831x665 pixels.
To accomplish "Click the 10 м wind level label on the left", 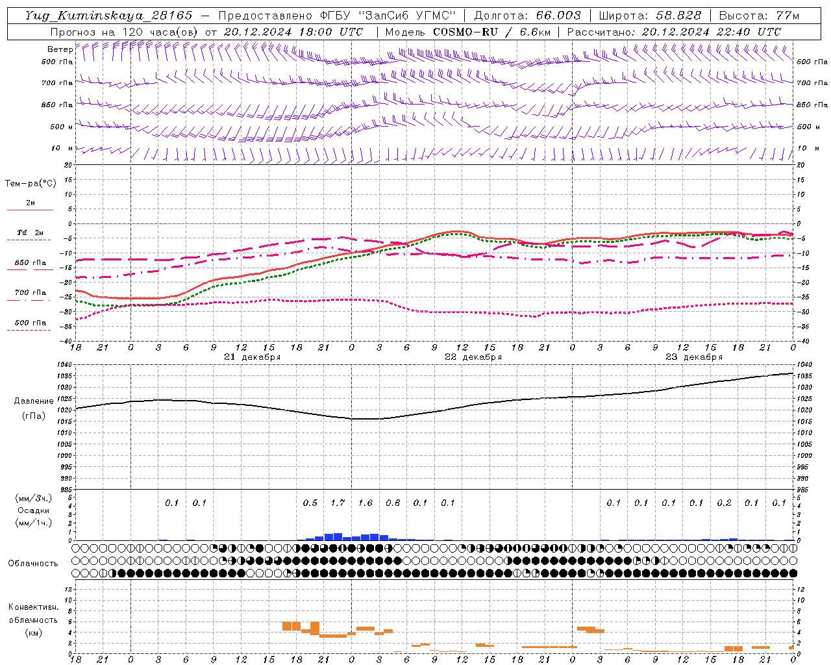I will pos(62,148).
